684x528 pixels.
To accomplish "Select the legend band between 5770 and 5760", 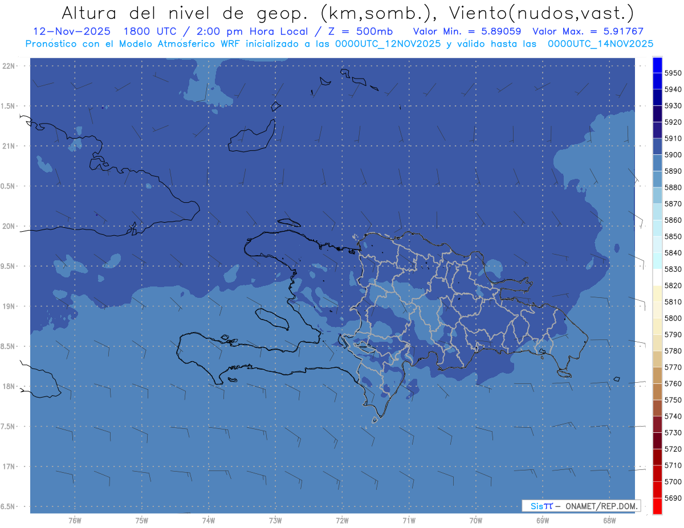I will pos(657,375).
